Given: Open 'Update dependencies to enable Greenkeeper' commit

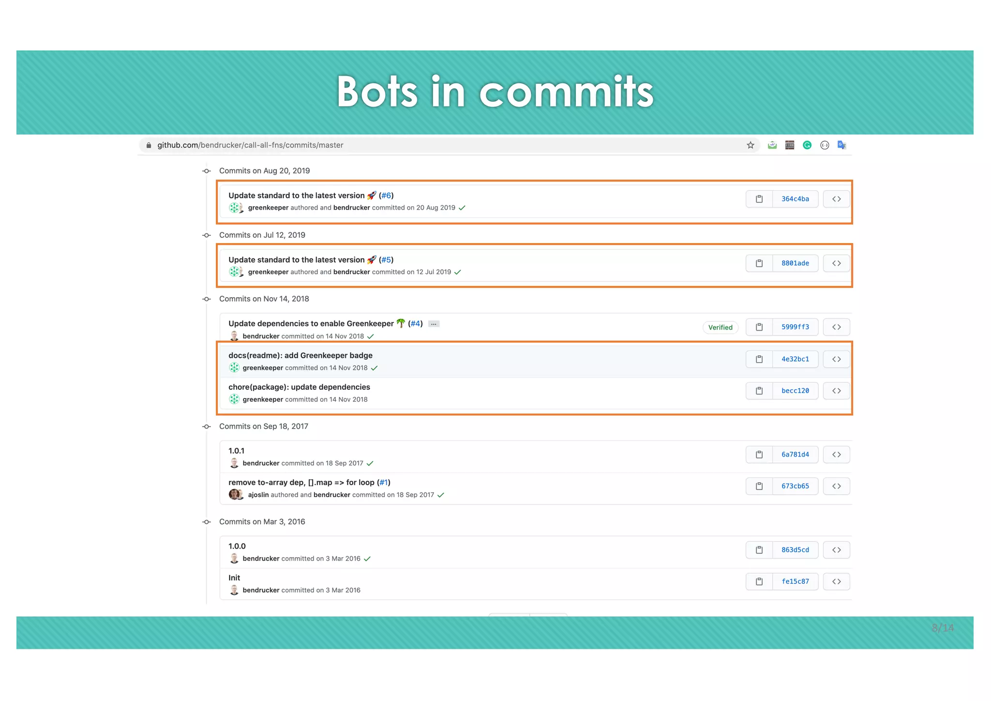Looking at the screenshot, I should (311, 324).
